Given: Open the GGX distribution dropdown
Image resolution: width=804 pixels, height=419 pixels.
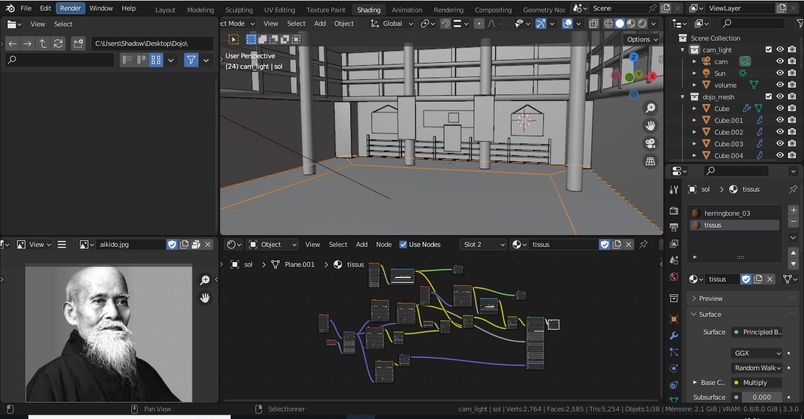Looking at the screenshot, I should (757, 353).
